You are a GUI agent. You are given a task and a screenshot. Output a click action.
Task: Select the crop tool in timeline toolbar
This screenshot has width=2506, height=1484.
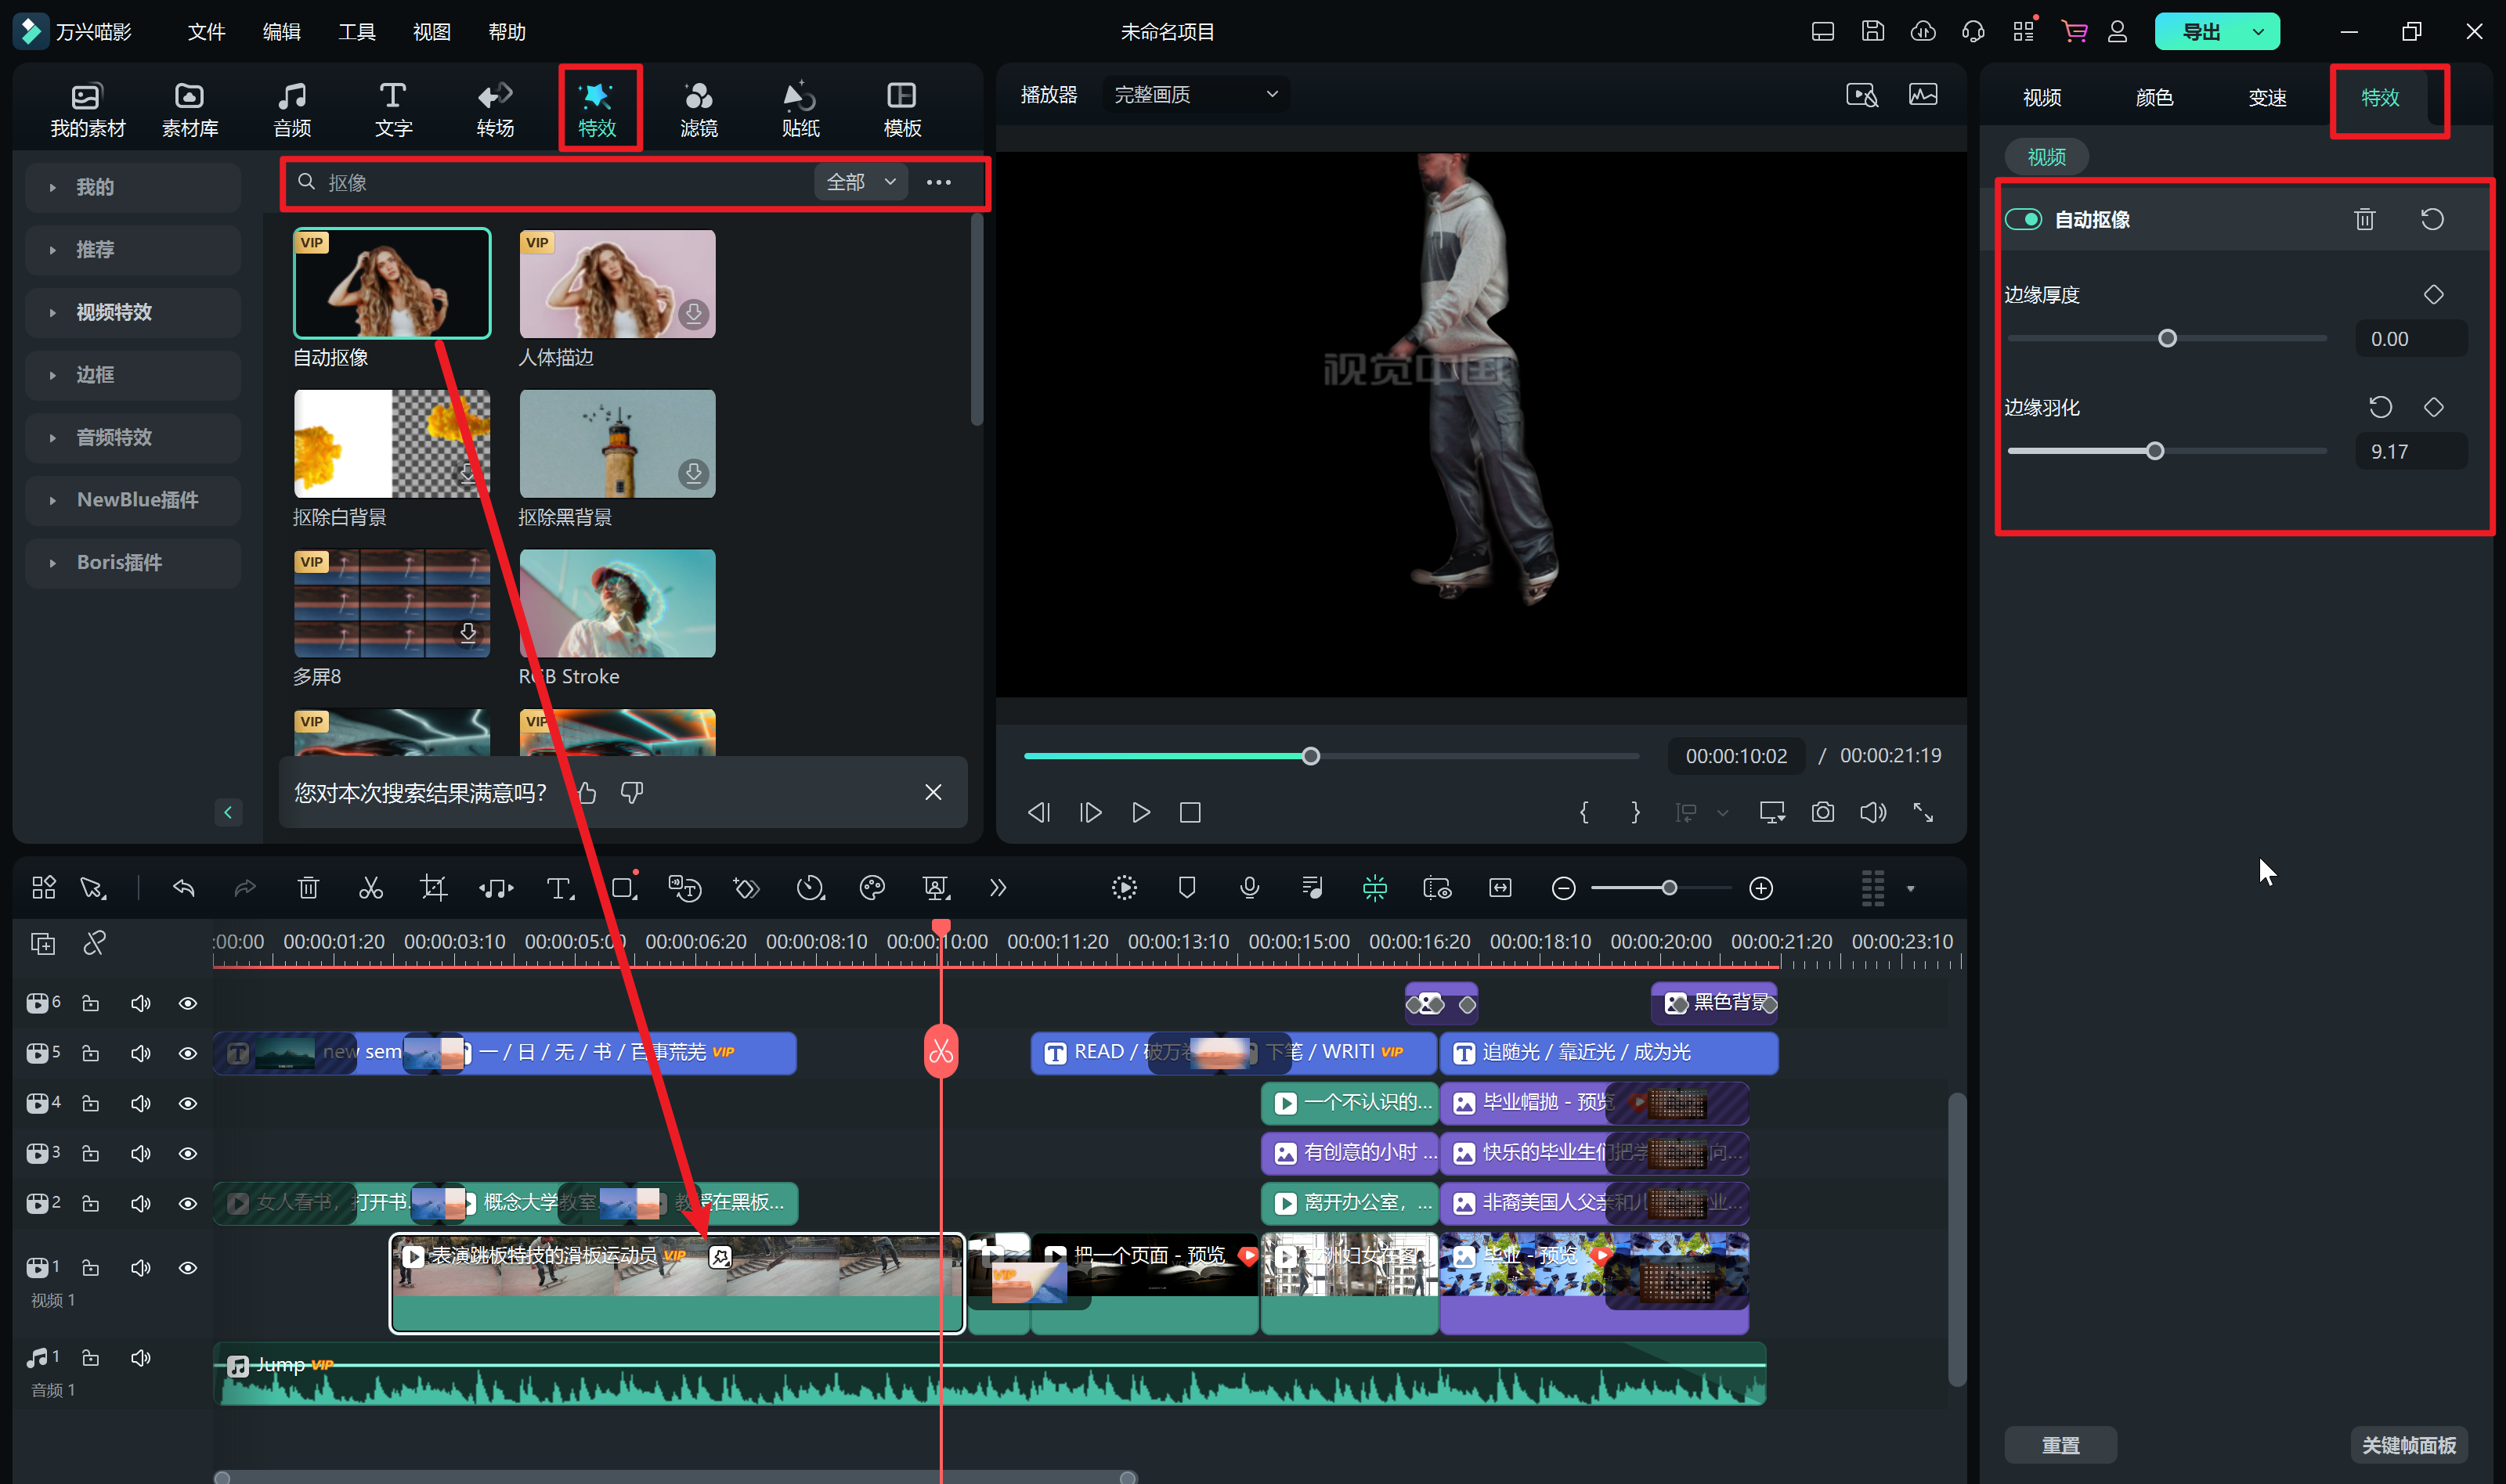click(x=433, y=888)
